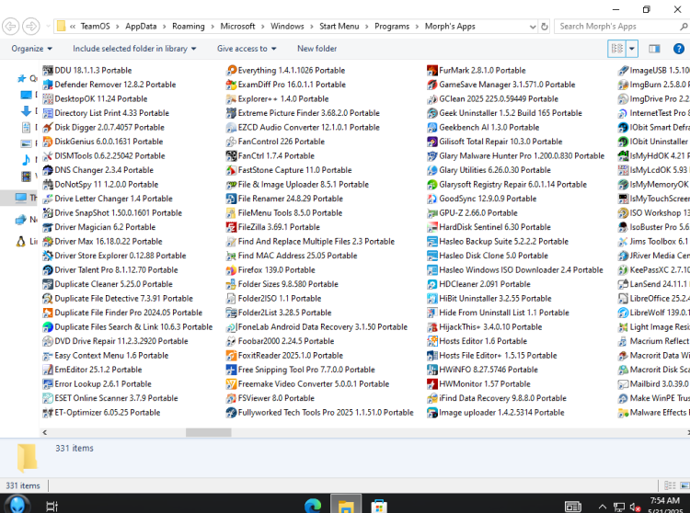Click the HWMonitor 1.57 Portable icon
The image size is (690, 513).
tap(432, 383)
